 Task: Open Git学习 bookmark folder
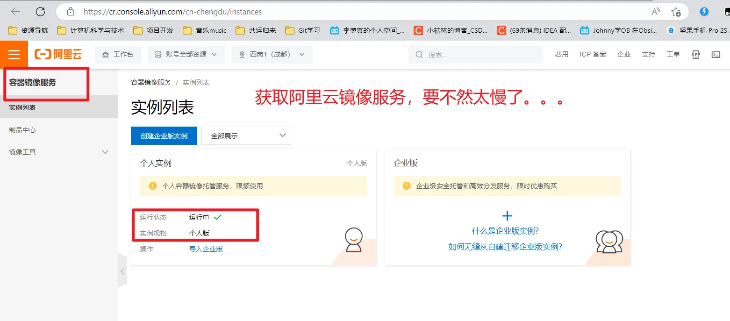tap(302, 30)
